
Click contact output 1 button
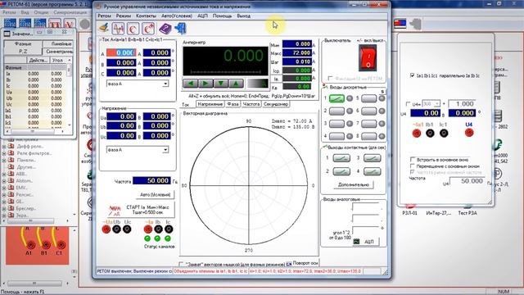[341, 158]
